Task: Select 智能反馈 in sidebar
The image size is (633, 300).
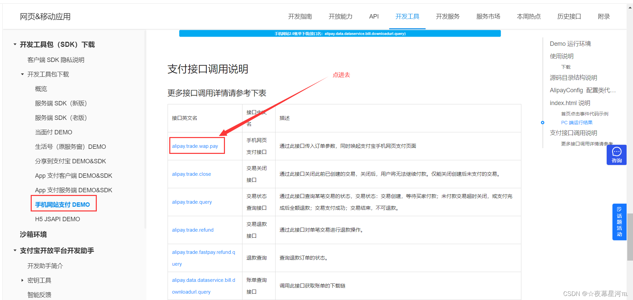Action: [39, 295]
